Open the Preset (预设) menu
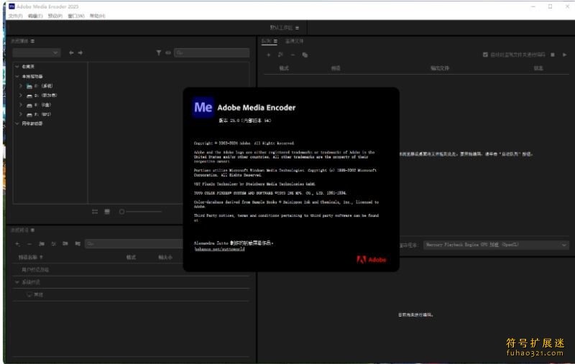Viewport: 575px width, 364px height. [x=55, y=16]
